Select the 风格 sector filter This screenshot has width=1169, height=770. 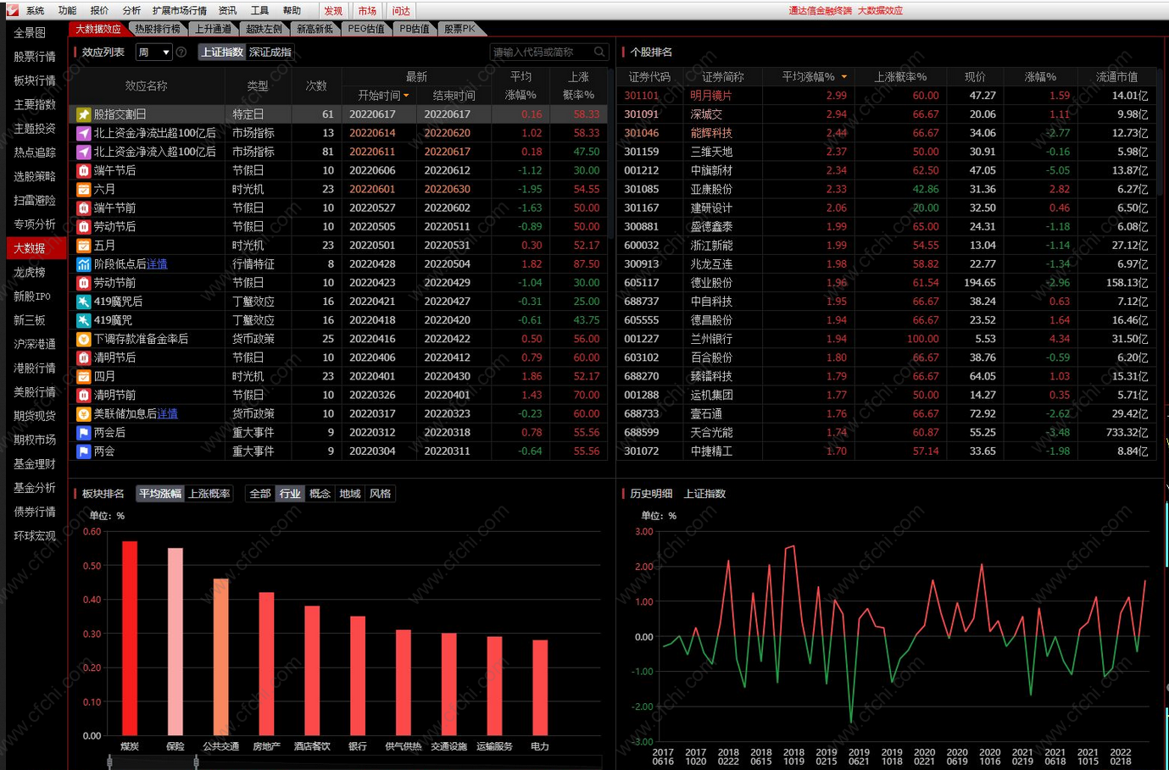[x=380, y=494]
